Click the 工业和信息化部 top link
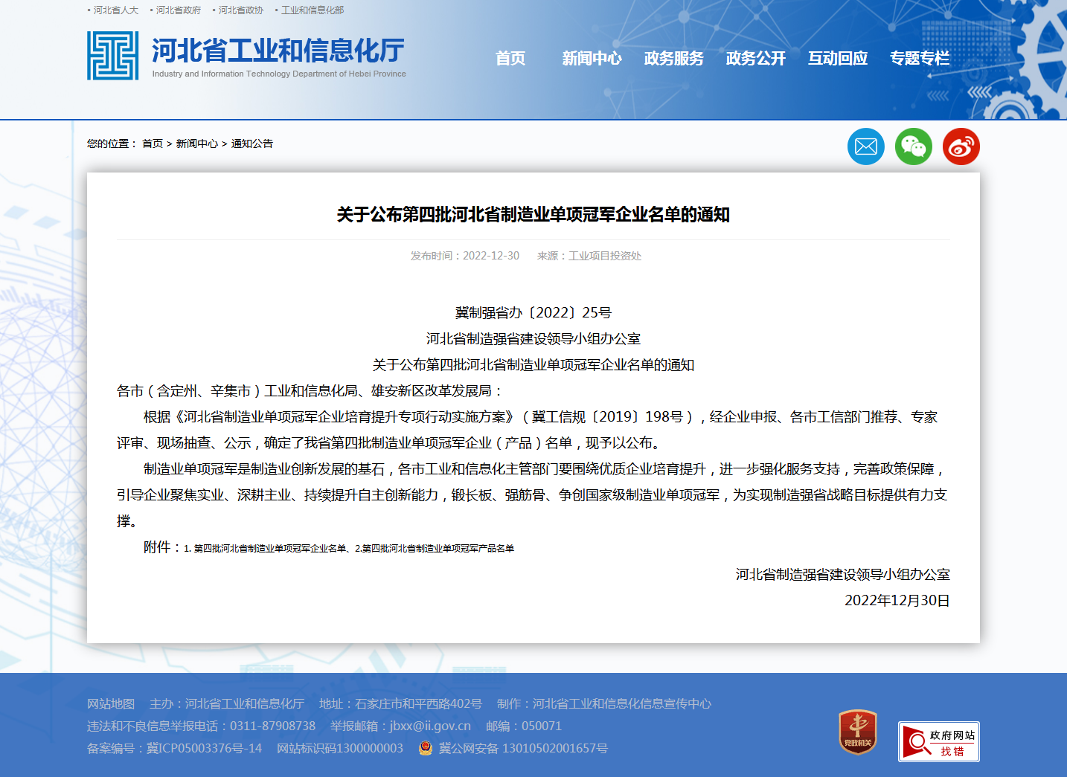 pyautogui.click(x=313, y=10)
